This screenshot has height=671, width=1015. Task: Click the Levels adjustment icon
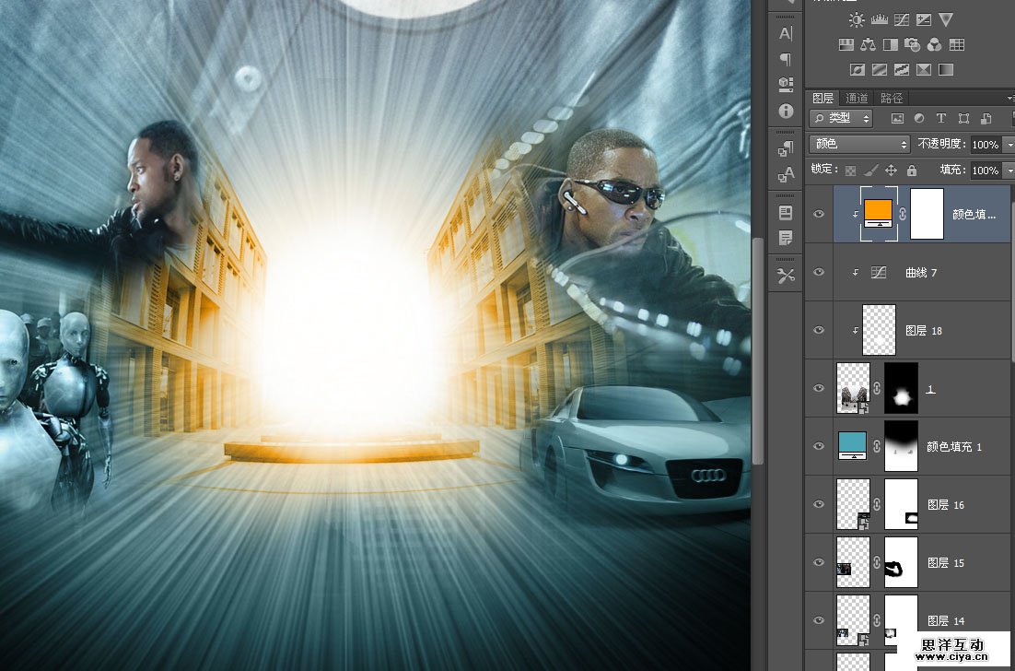pyautogui.click(x=880, y=19)
